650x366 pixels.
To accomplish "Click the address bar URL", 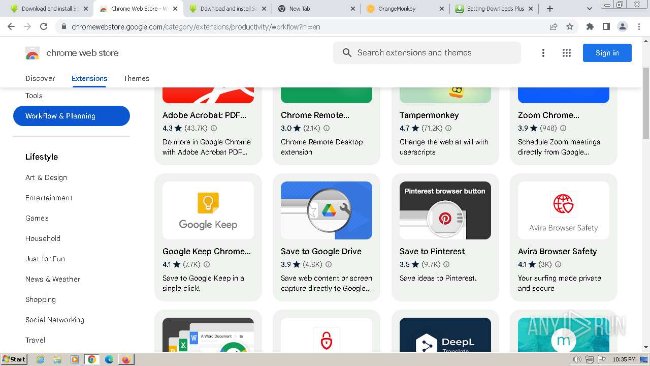I will point(196,26).
